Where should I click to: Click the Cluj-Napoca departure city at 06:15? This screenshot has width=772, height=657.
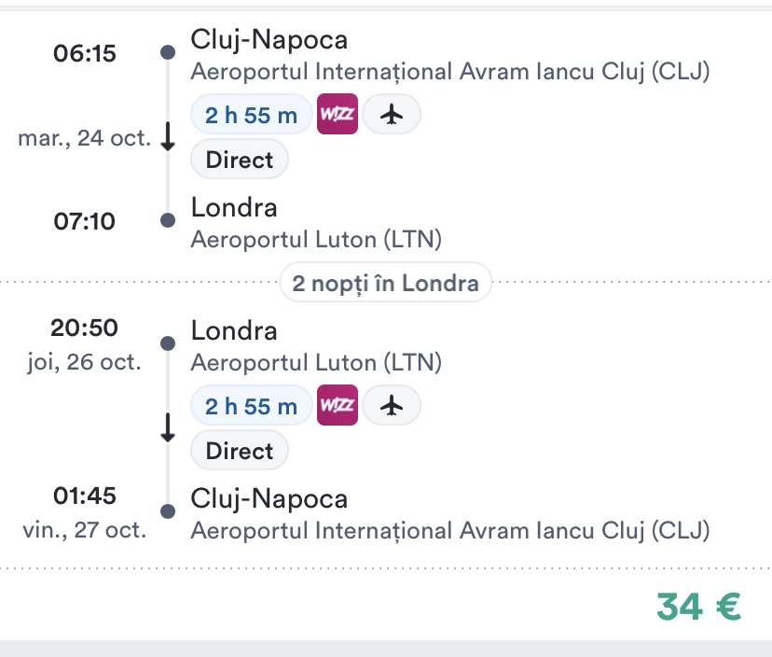[x=269, y=39]
